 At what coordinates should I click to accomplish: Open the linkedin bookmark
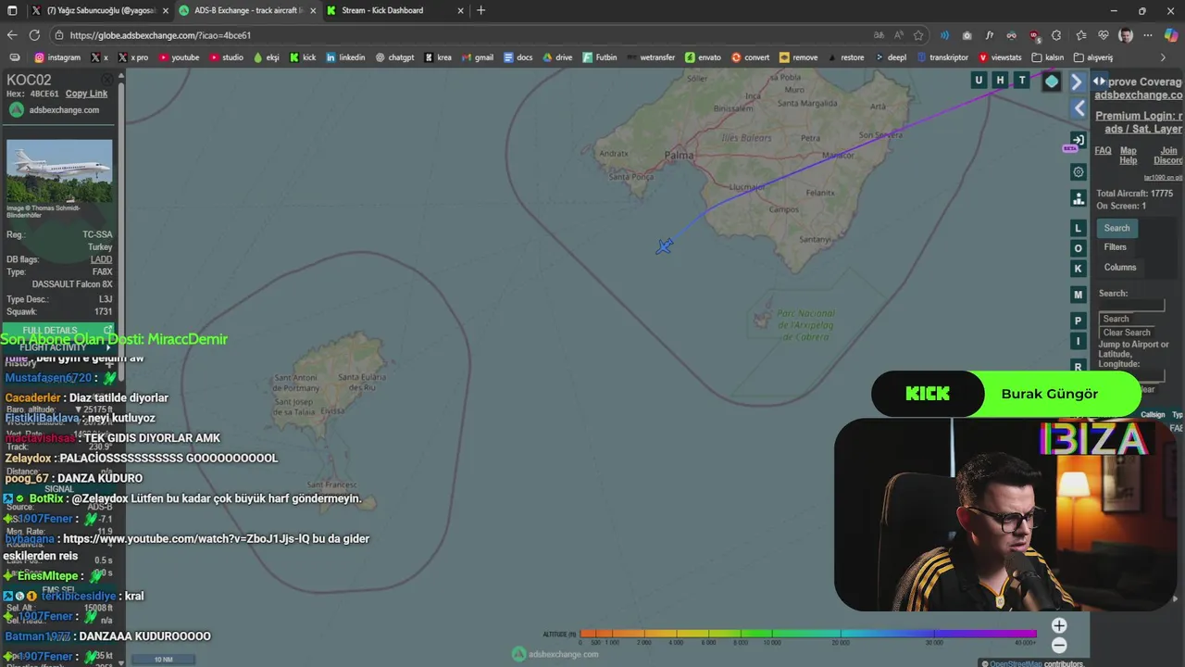pos(345,57)
